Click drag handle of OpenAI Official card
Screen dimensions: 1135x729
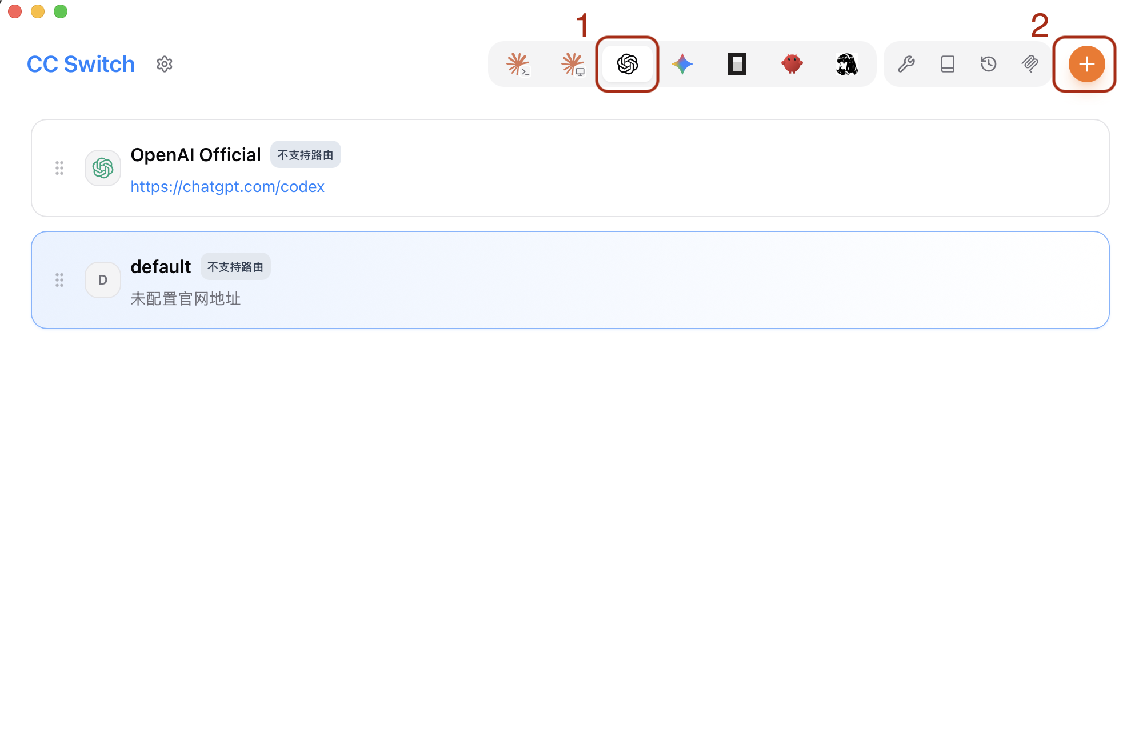(x=59, y=168)
